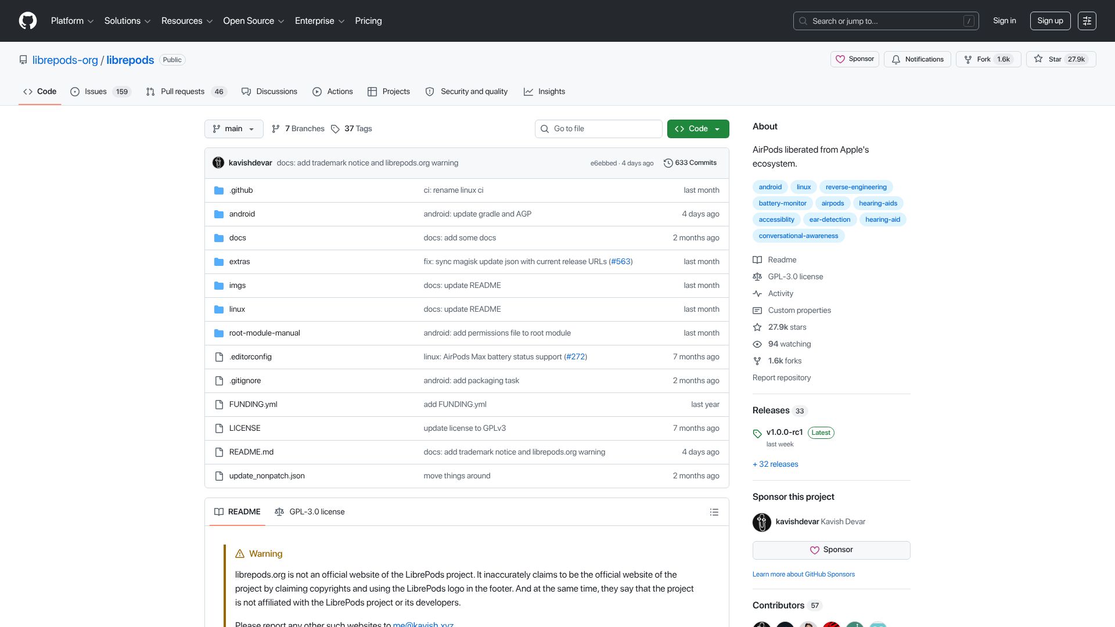Click the v1.0.0-rc1 release tag icon
Image resolution: width=1115 pixels, height=627 pixels.
(757, 434)
